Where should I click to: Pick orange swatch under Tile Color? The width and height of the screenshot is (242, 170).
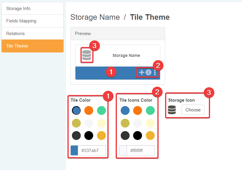89,110
